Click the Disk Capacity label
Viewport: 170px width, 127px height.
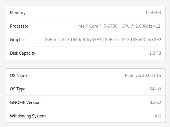22,53
